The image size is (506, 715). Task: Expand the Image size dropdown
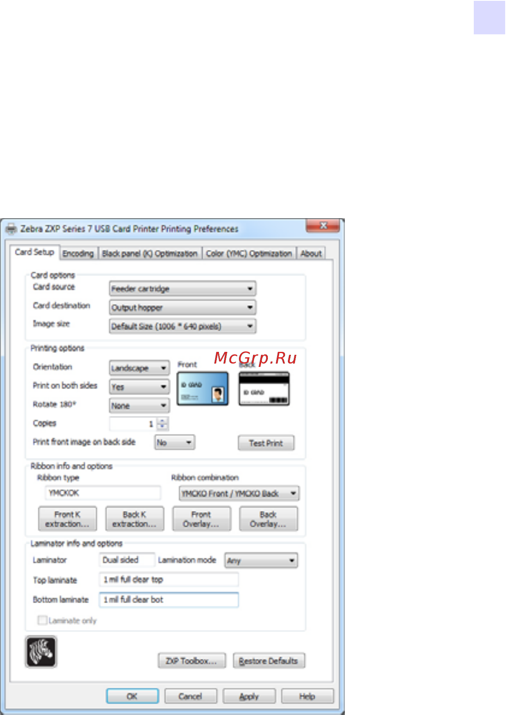[183, 326]
